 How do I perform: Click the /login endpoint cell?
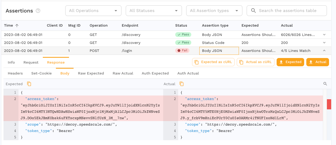[127, 51]
